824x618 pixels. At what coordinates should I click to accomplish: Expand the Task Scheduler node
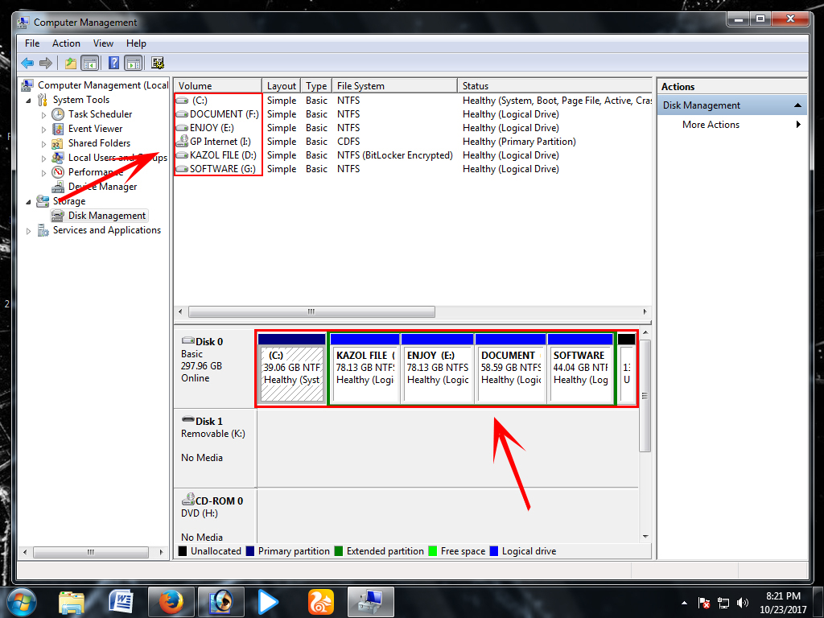(43, 114)
